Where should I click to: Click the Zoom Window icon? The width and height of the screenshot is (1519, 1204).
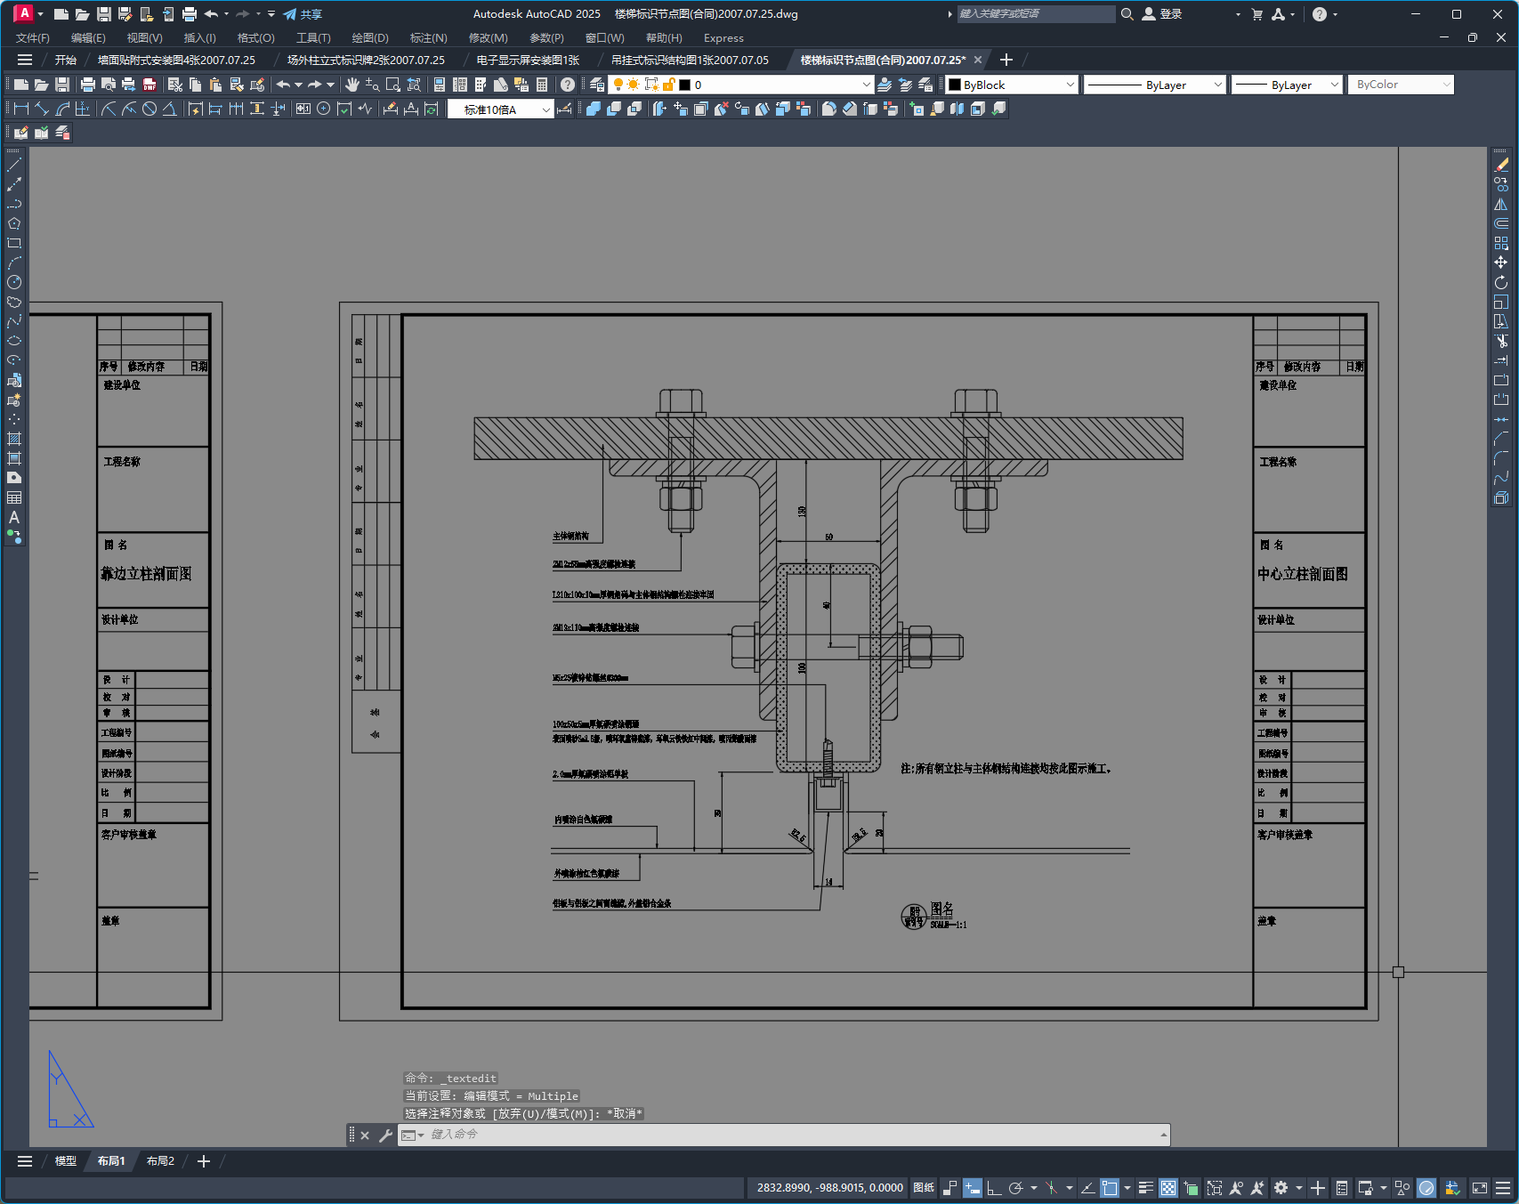pos(392,85)
